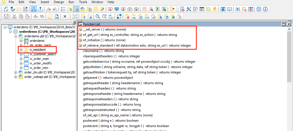The height and width of the screenshot is (131, 293).
Task: Click the Undo arrow icon
Action: [x=36, y=16]
